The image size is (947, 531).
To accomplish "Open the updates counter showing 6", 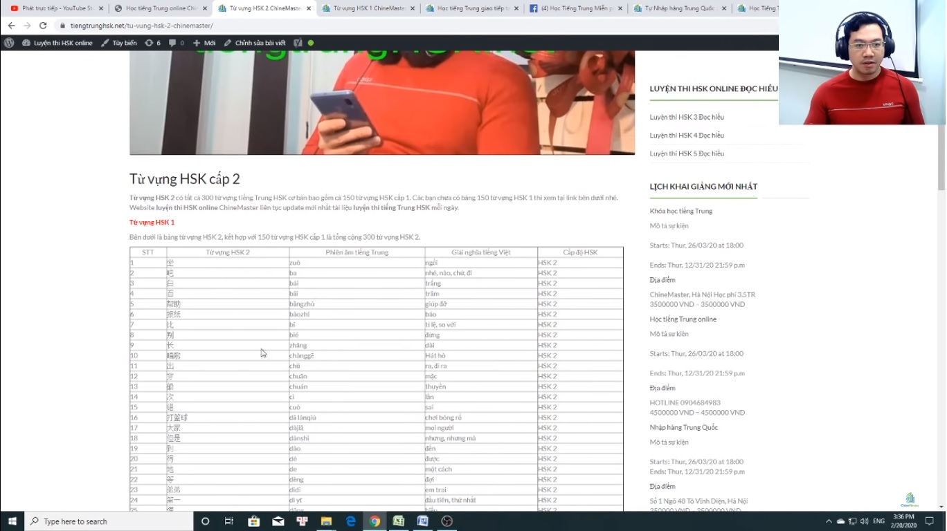I will 152,43.
